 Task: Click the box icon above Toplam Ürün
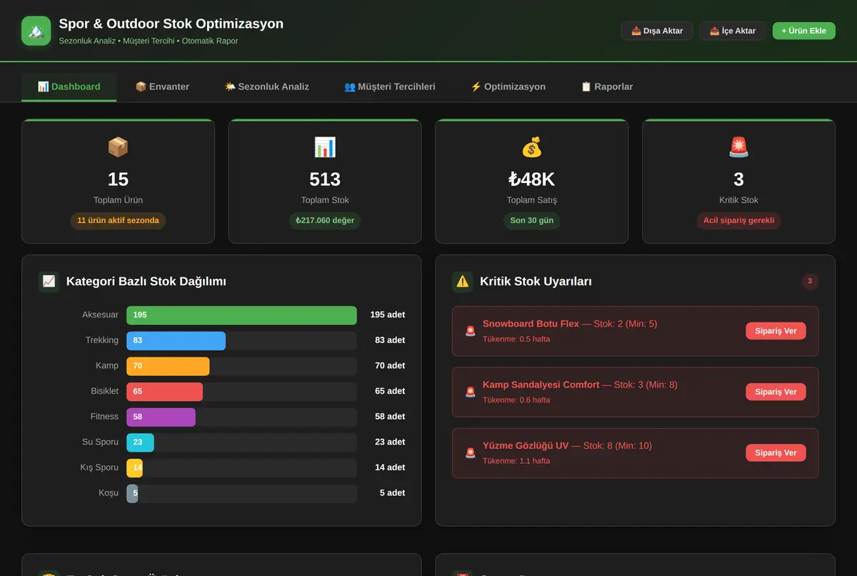(118, 147)
